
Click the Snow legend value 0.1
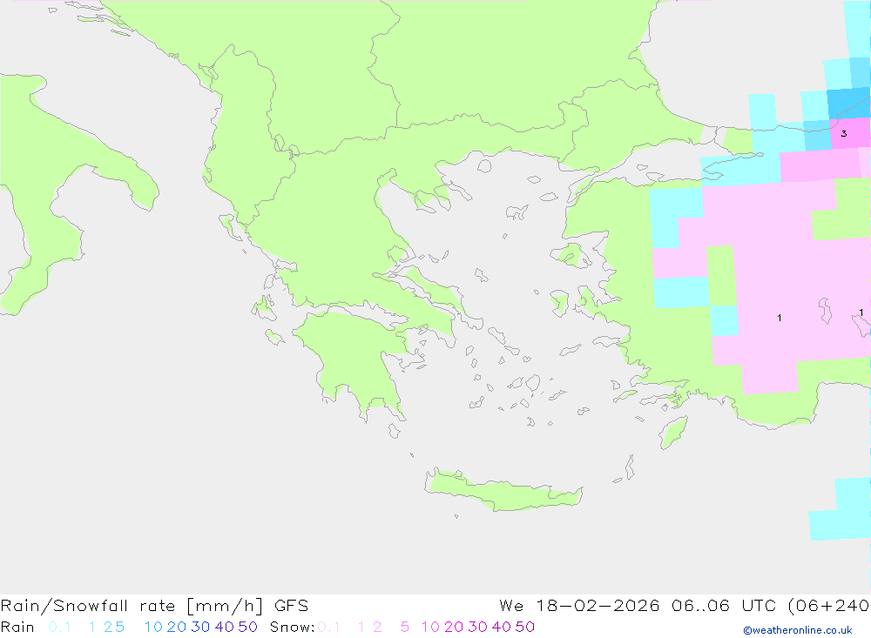[x=329, y=627]
